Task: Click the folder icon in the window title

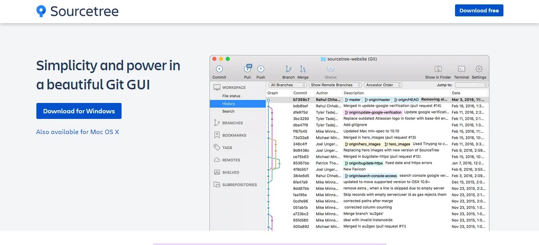Action: [323, 59]
